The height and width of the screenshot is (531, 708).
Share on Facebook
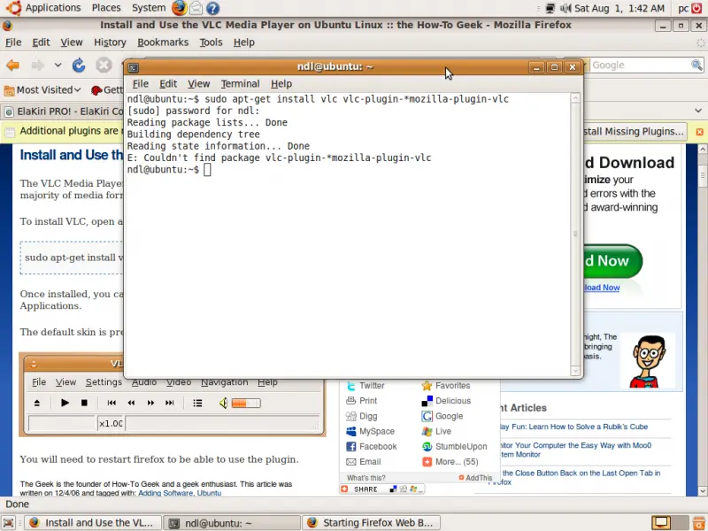pyautogui.click(x=371, y=447)
